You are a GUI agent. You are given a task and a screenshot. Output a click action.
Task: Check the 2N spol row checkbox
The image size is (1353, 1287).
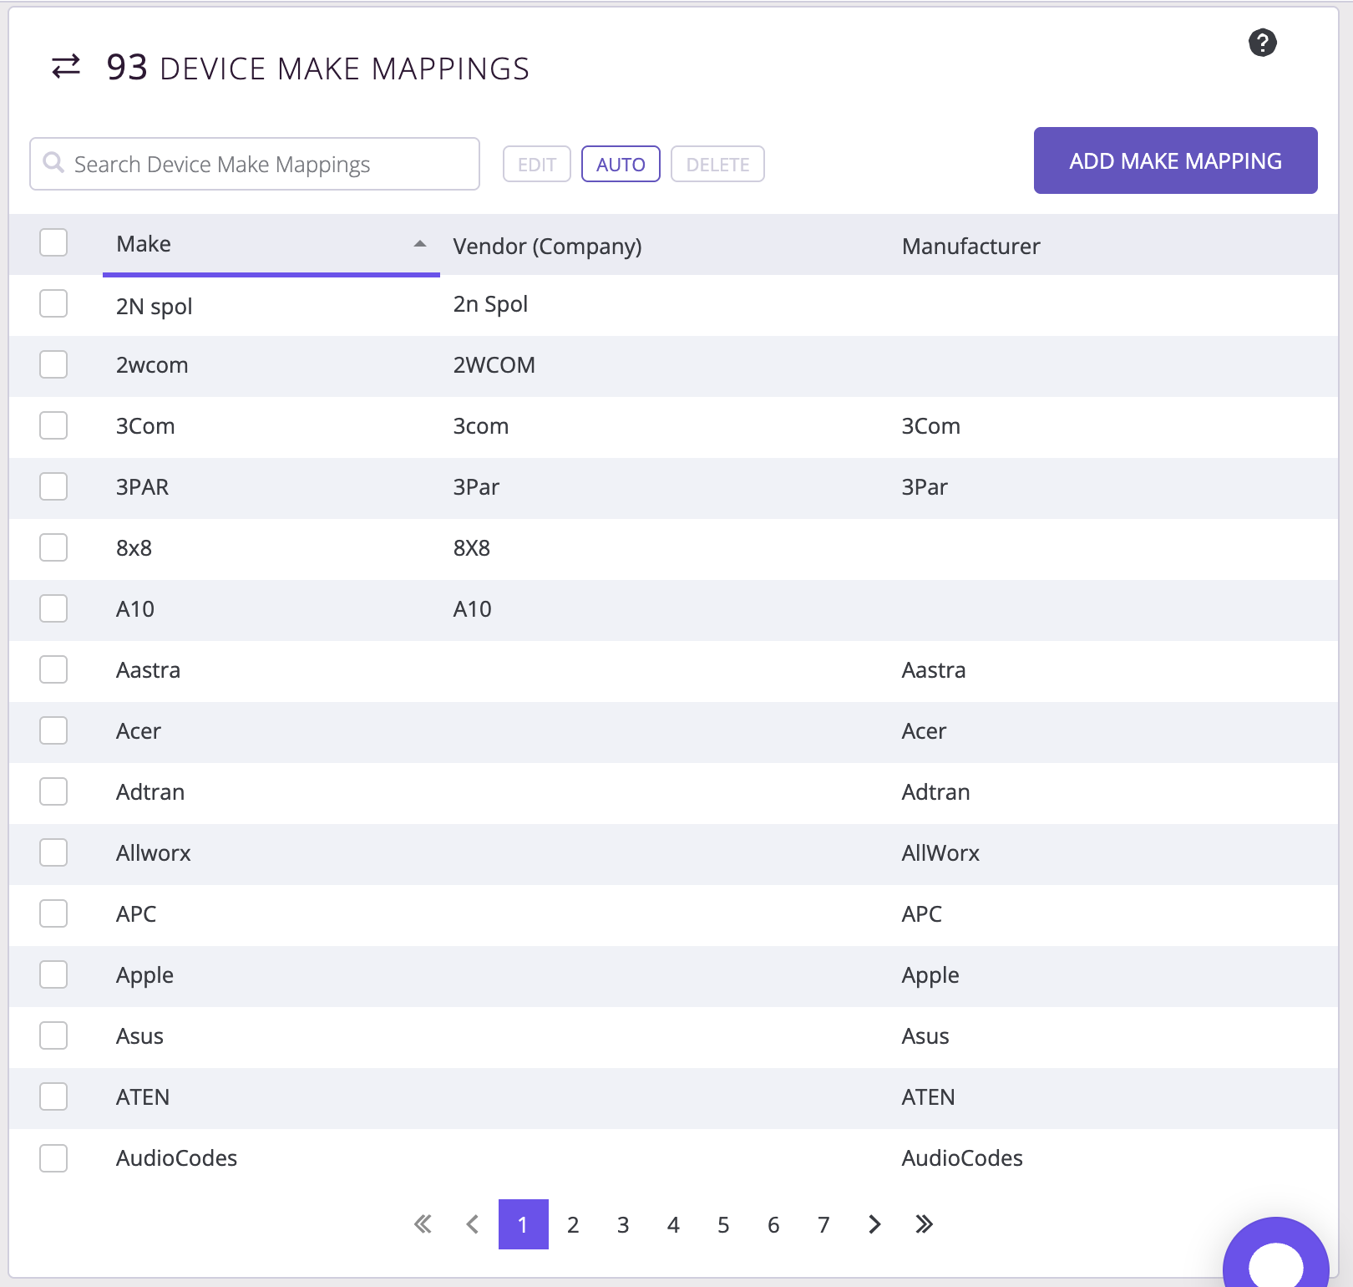coord(53,303)
